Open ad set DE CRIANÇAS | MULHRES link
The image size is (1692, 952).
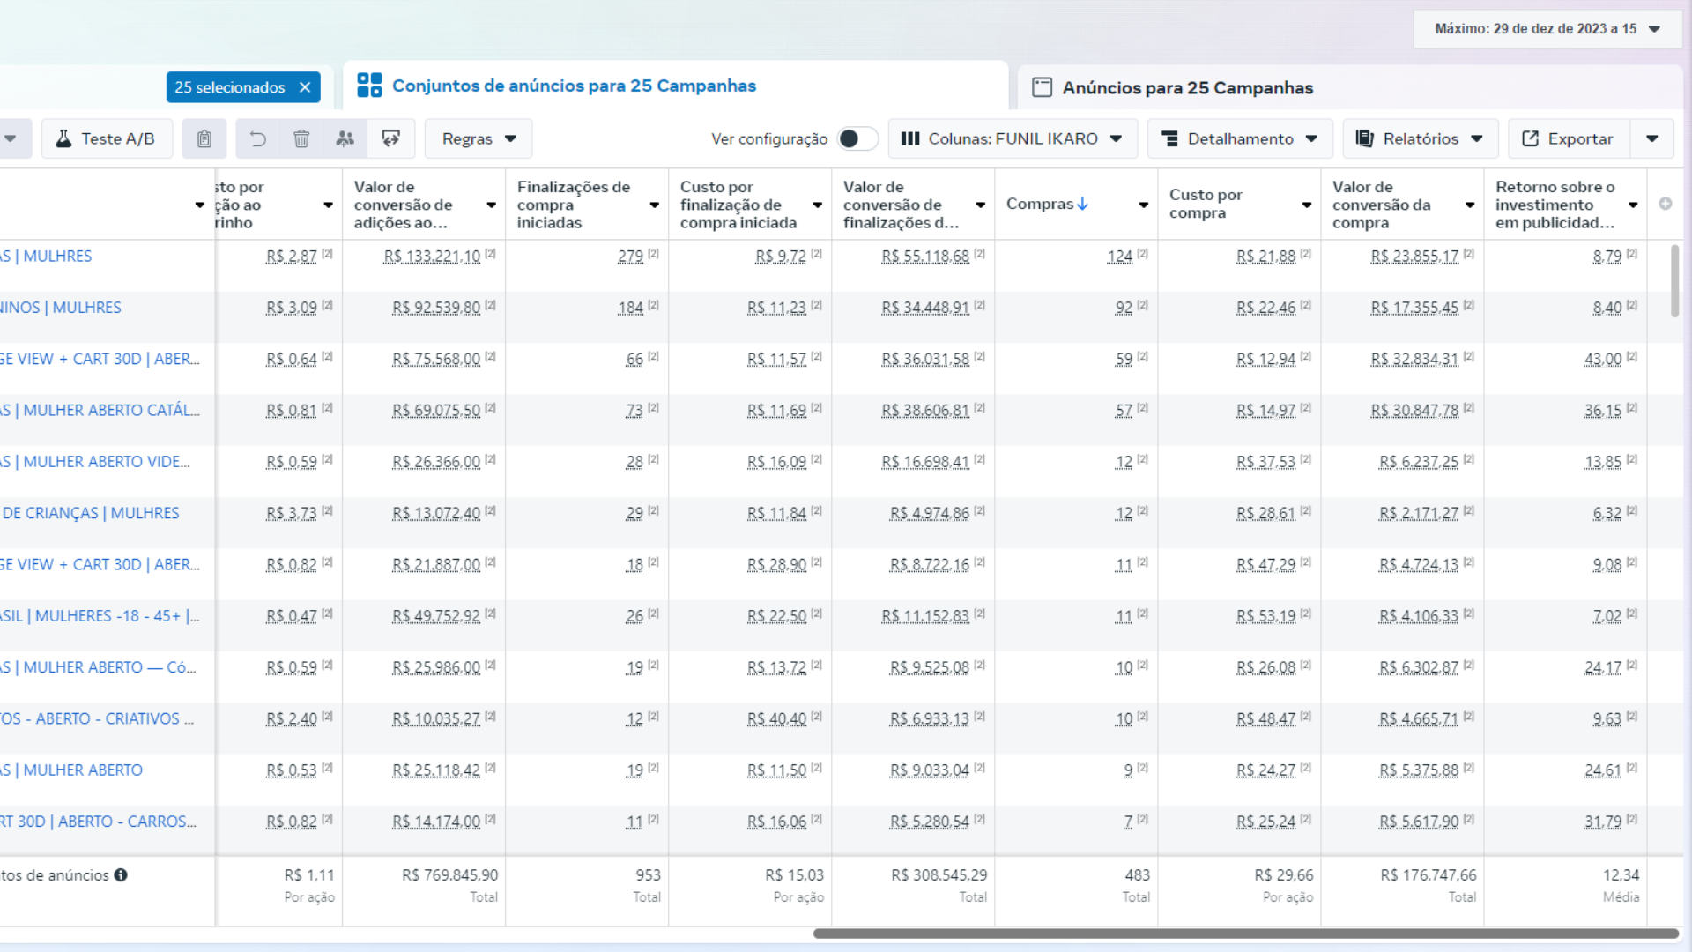(90, 513)
